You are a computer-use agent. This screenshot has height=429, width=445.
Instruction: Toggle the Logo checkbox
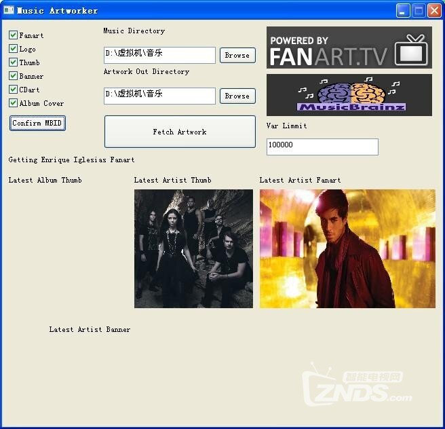[13, 49]
